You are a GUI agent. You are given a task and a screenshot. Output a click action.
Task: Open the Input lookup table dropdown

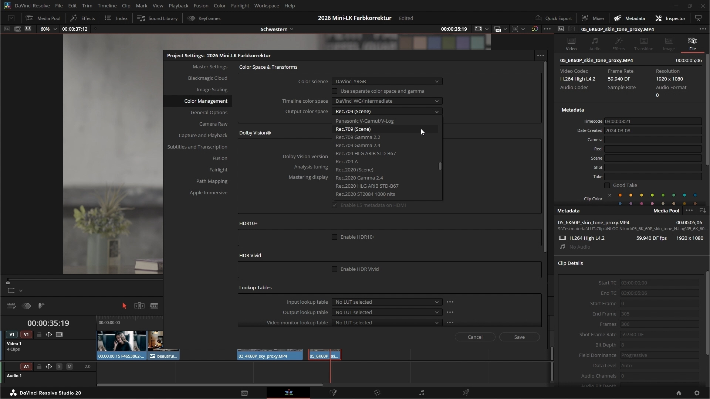point(387,302)
